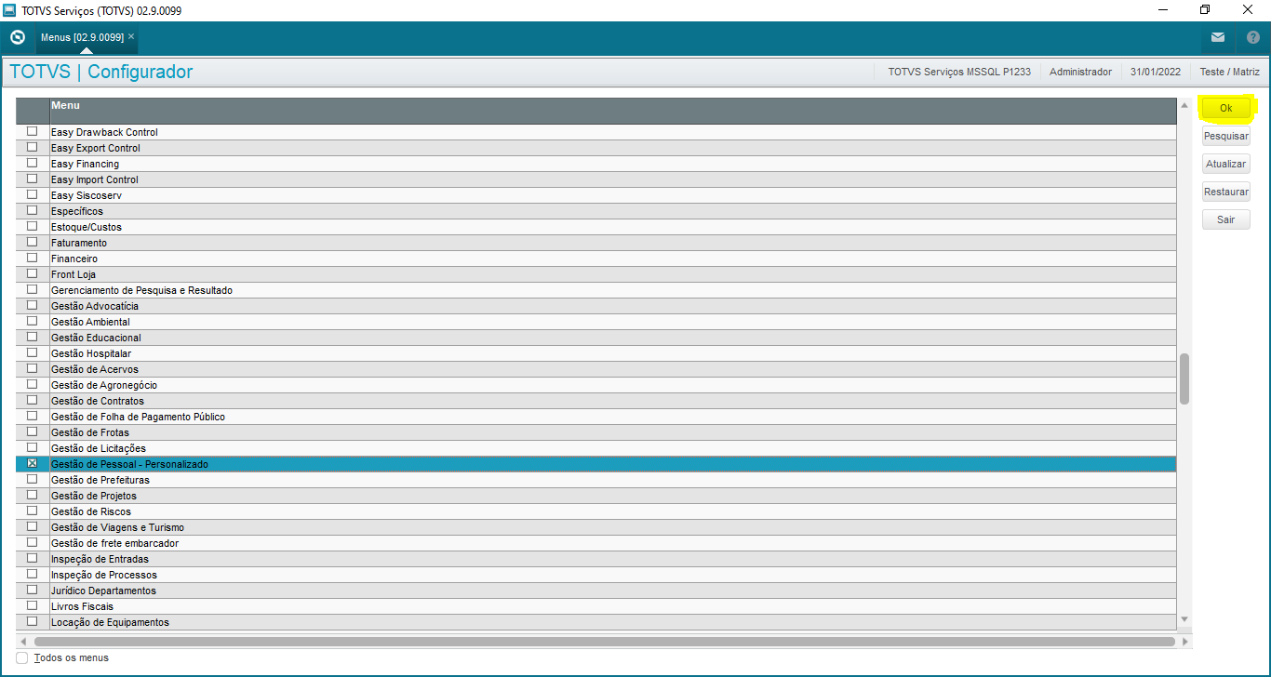The image size is (1271, 677).
Task: Select the Inspeção de Entradas row
Action: [x=595, y=559]
